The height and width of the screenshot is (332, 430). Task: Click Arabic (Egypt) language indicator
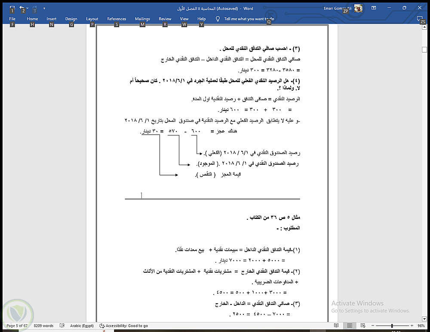point(82,326)
